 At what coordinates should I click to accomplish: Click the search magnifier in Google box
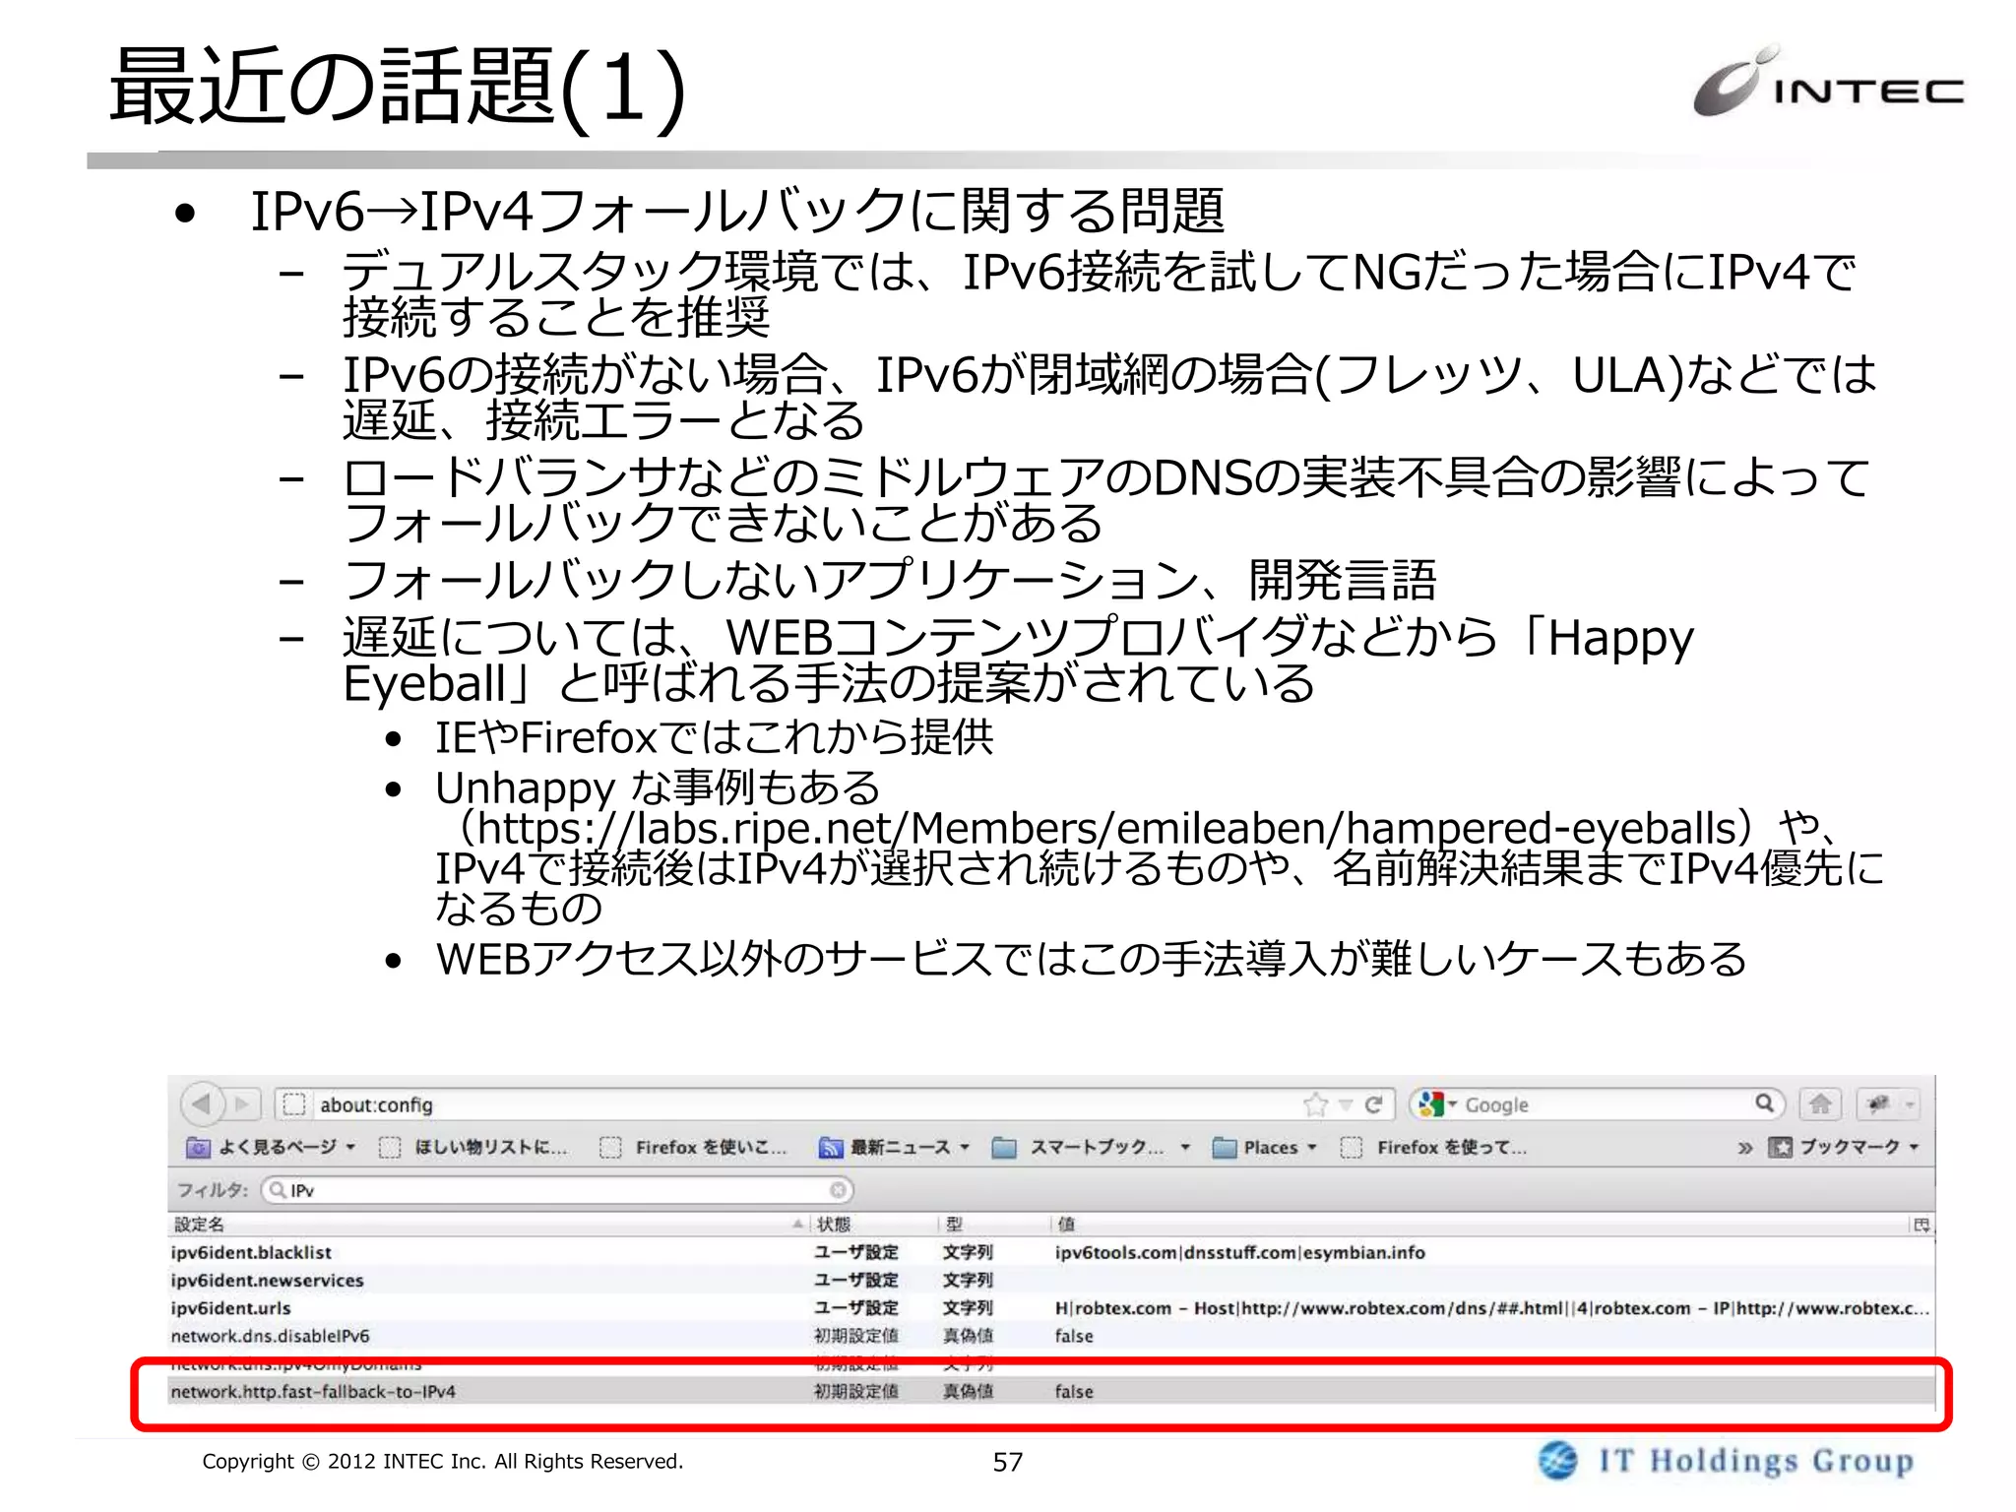tap(1765, 1103)
